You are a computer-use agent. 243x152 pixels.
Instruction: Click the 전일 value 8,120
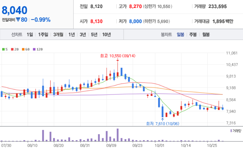click(x=96, y=6)
